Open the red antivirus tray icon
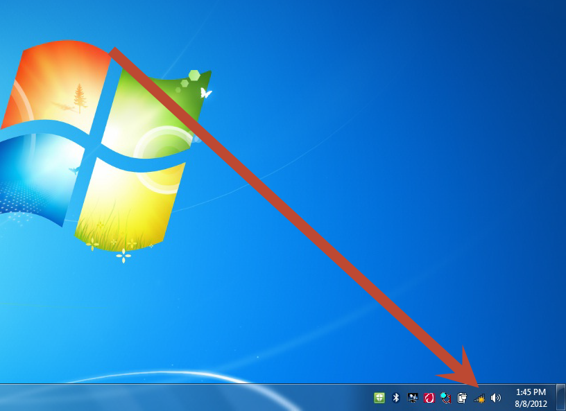Image resolution: width=566 pixels, height=411 pixels. (429, 398)
